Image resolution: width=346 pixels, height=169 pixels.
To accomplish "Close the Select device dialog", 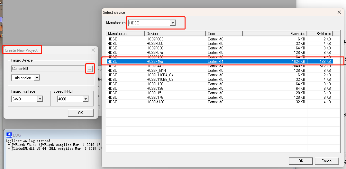I will [x=339, y=12].
